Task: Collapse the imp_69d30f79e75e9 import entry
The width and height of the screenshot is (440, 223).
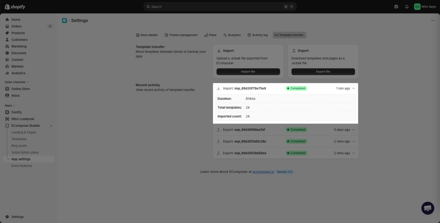Action: click(x=353, y=89)
